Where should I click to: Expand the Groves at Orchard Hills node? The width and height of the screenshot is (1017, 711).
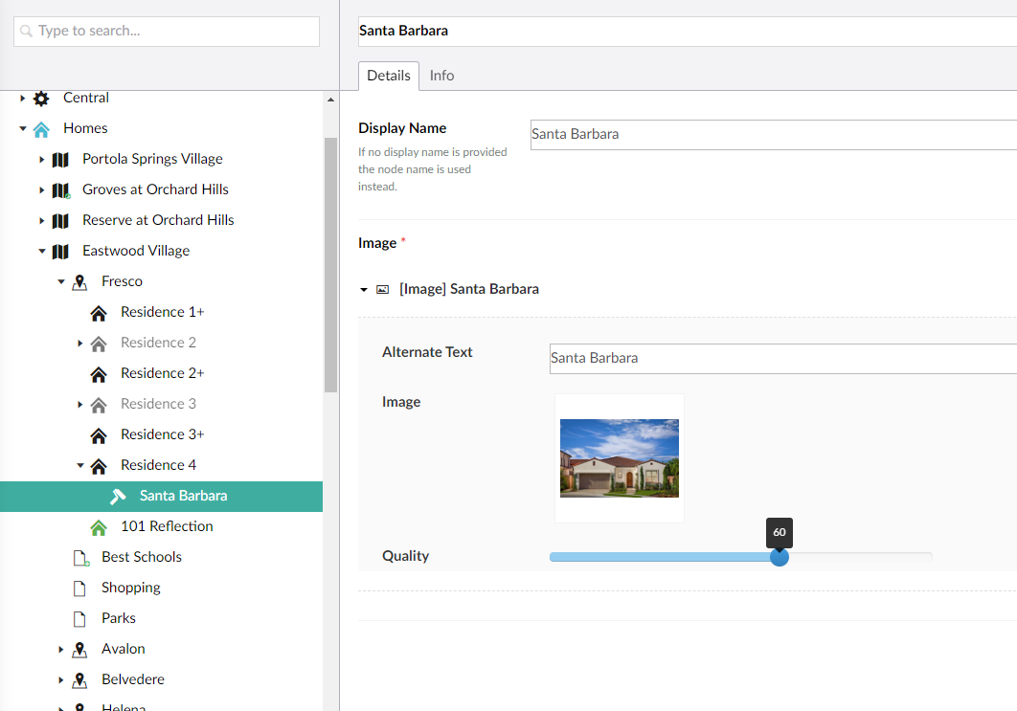pos(42,190)
